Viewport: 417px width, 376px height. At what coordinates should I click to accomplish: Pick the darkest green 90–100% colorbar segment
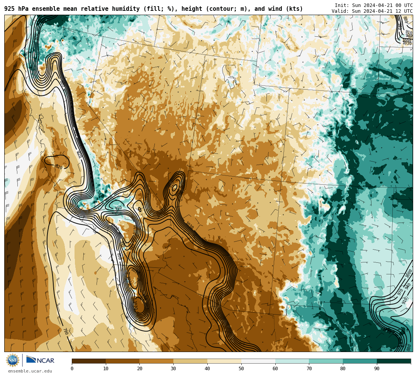tap(394, 361)
